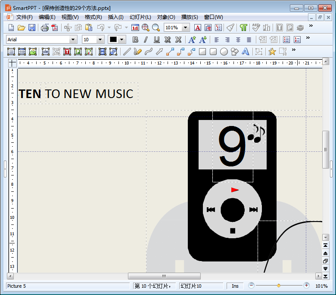Open the font work (A) tool
Viewport: 336px width, 295px height.
pos(246,52)
